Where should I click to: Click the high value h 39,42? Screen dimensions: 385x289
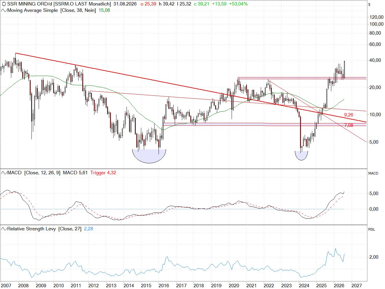click(167, 4)
